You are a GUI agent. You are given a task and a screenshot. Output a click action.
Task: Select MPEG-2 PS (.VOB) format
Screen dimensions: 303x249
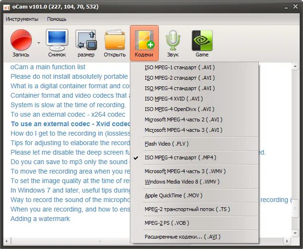click(x=195, y=223)
